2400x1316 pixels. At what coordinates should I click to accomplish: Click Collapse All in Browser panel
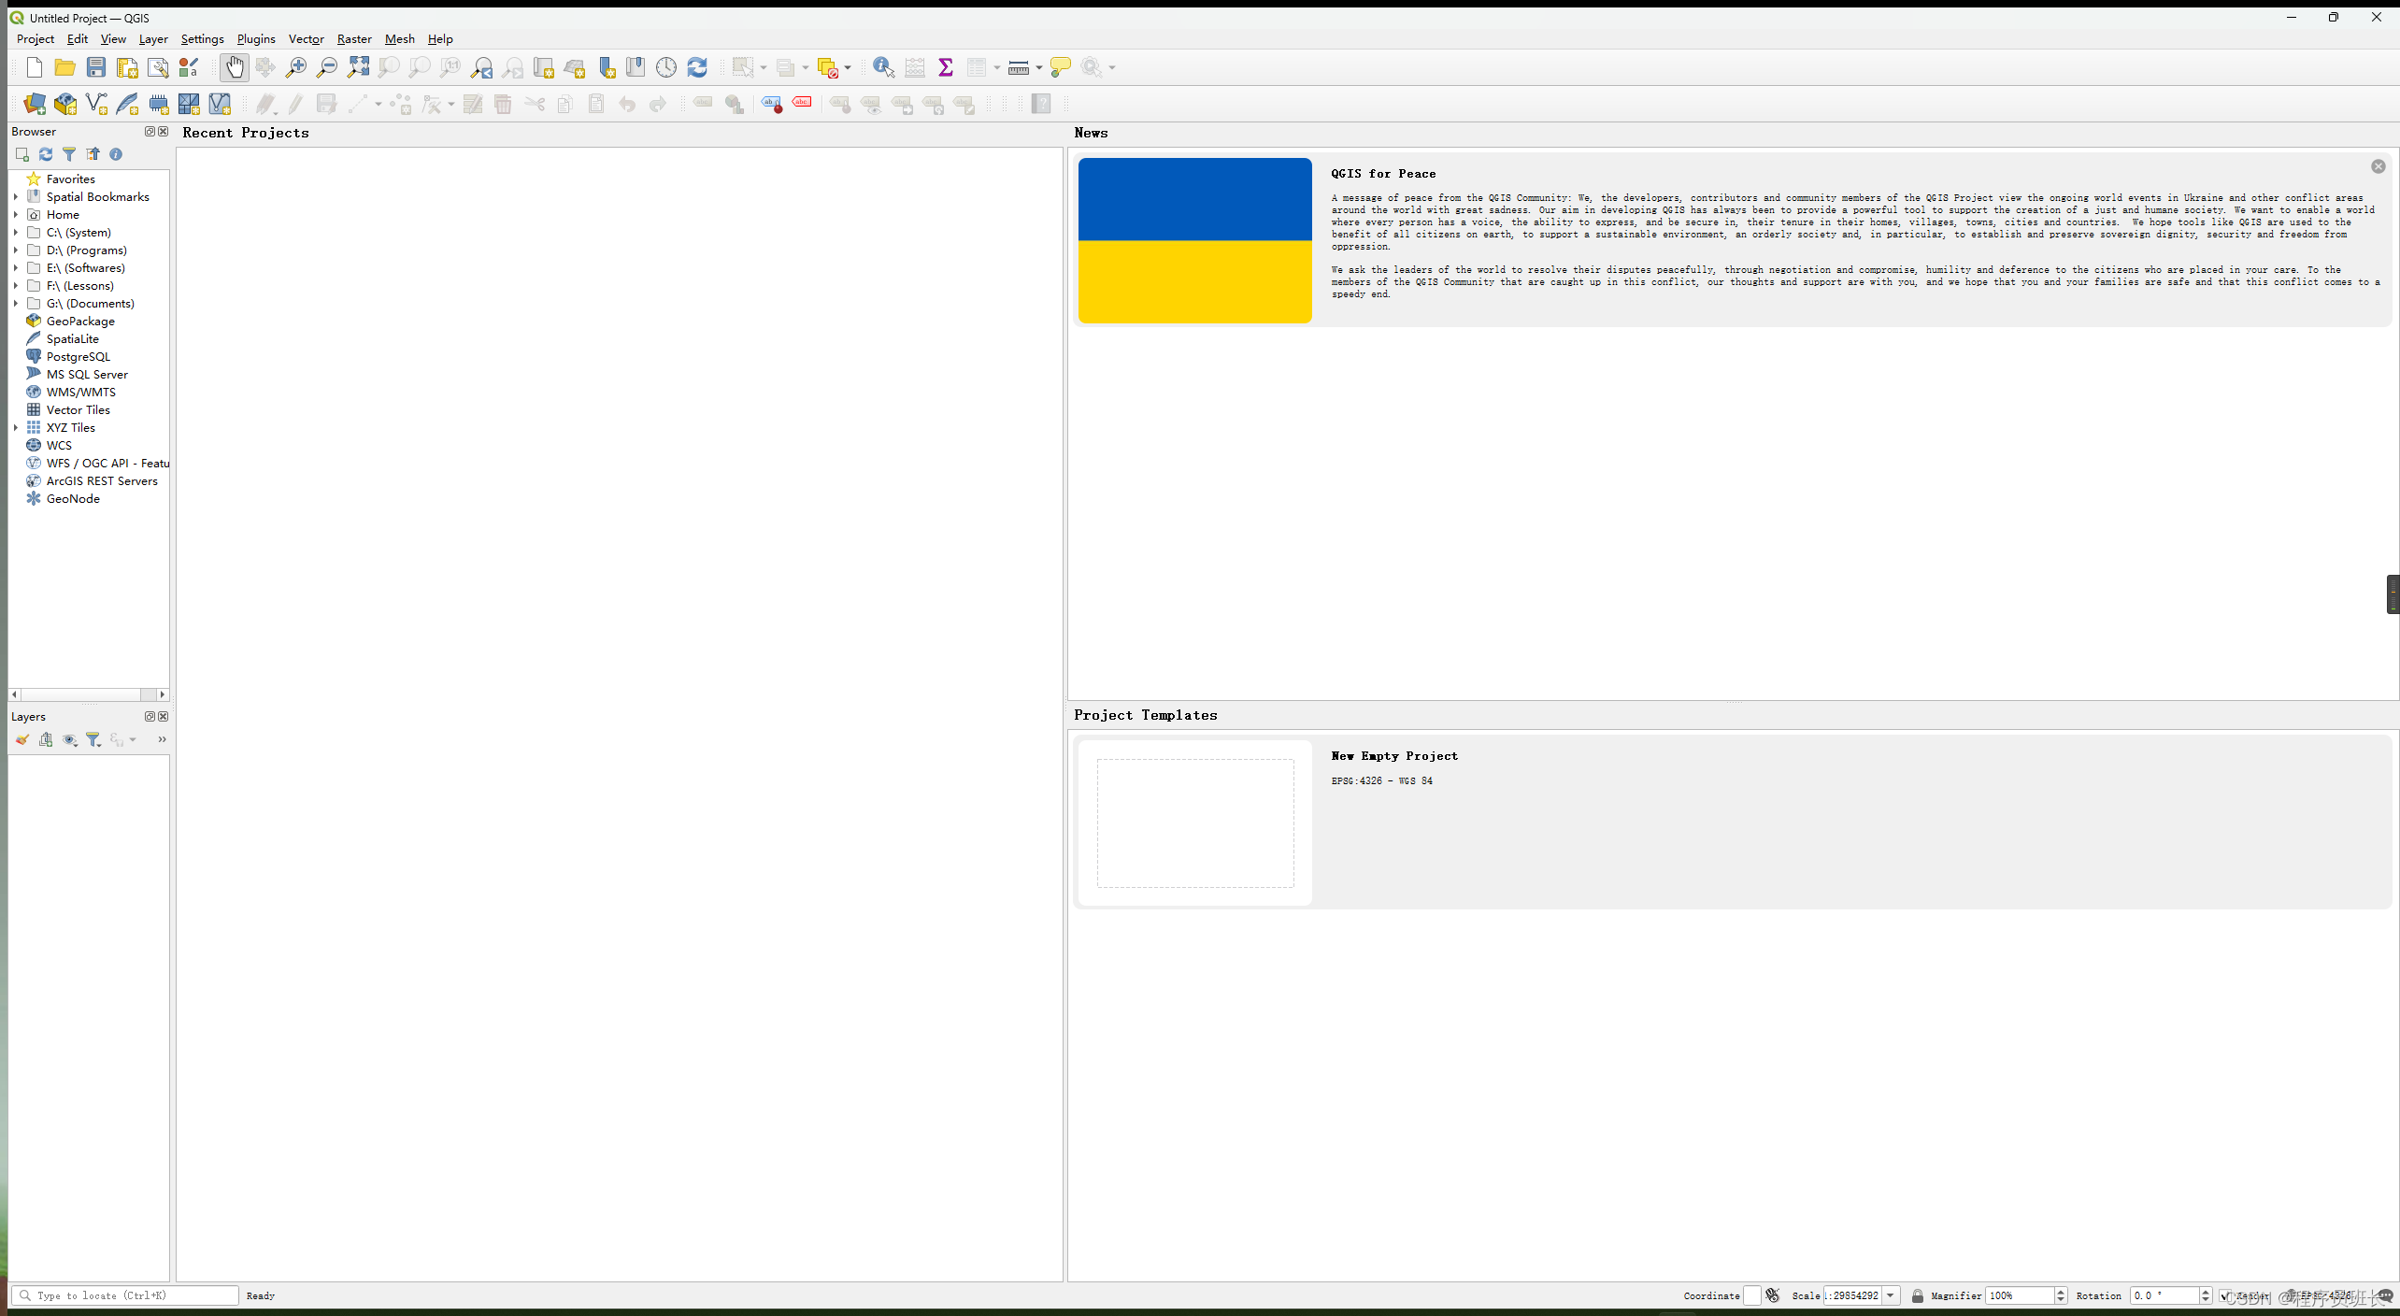tap(93, 154)
